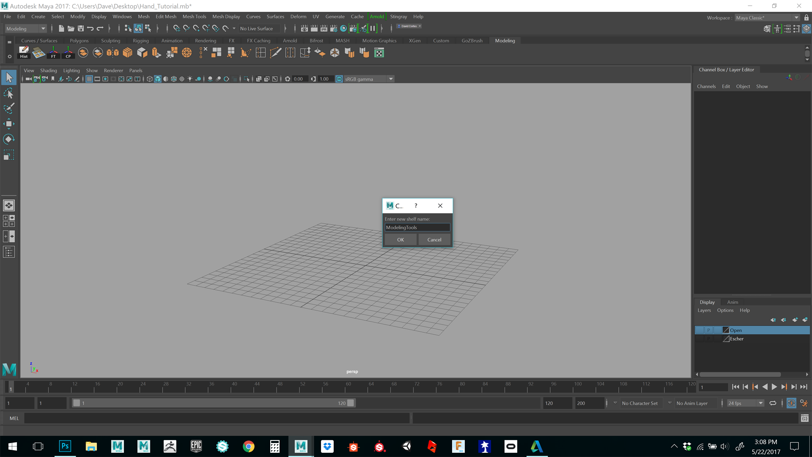This screenshot has width=812, height=457.
Task: Click the Center Pivot CP shelf icon
Action: click(68, 52)
